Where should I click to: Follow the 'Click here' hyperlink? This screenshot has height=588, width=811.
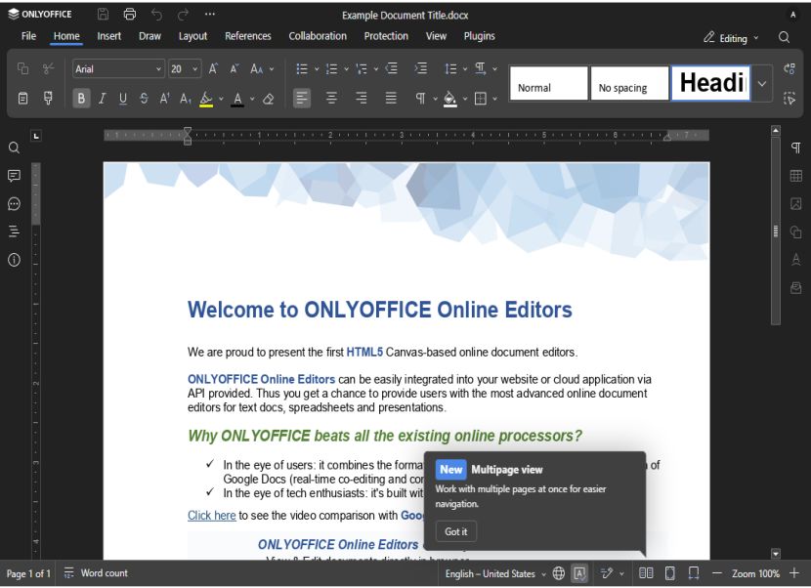pos(211,516)
